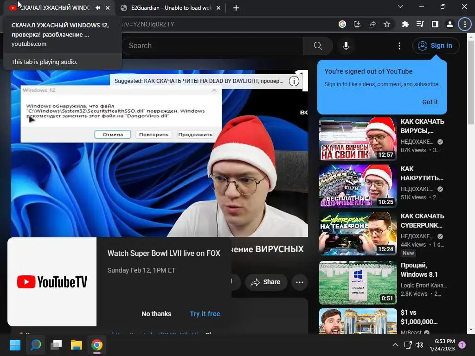Open the MrBeast $1 vs $1,000,000 thumbnail
Image resolution: width=475 pixels, height=356 pixels.
pyautogui.click(x=358, y=321)
